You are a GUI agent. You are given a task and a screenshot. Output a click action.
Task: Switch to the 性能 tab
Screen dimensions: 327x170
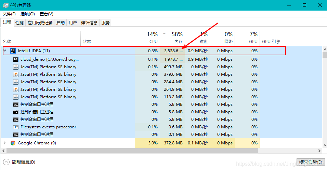[19, 23]
